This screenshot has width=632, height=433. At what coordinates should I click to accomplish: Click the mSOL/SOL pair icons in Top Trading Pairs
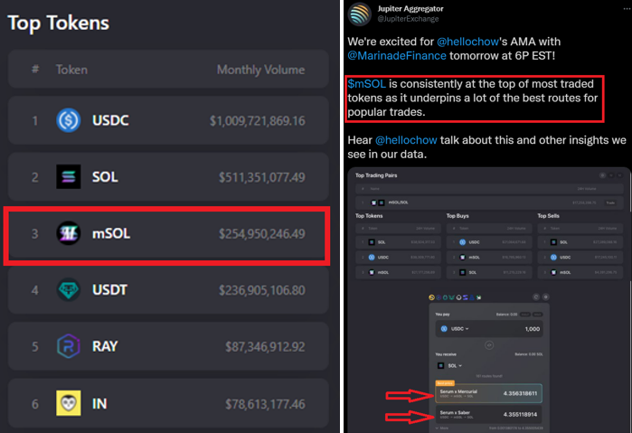[377, 202]
